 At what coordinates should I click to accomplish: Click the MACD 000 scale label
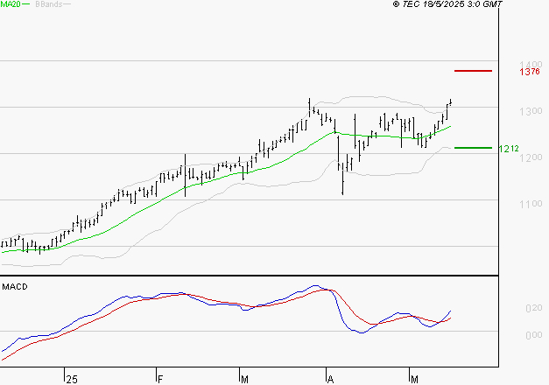(534, 335)
